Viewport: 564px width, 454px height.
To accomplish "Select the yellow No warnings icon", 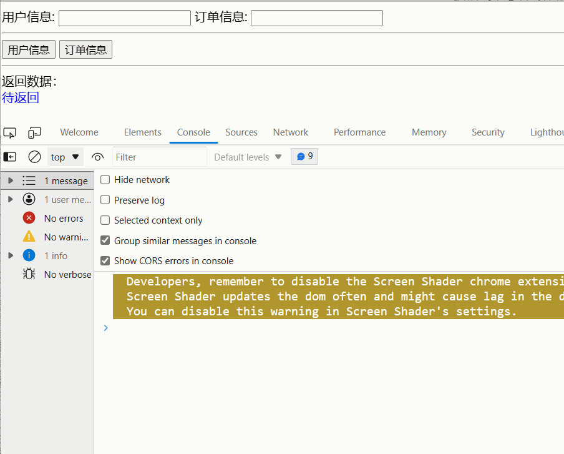I will (x=29, y=237).
